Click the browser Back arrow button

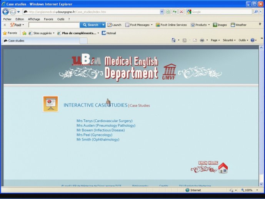5,12
